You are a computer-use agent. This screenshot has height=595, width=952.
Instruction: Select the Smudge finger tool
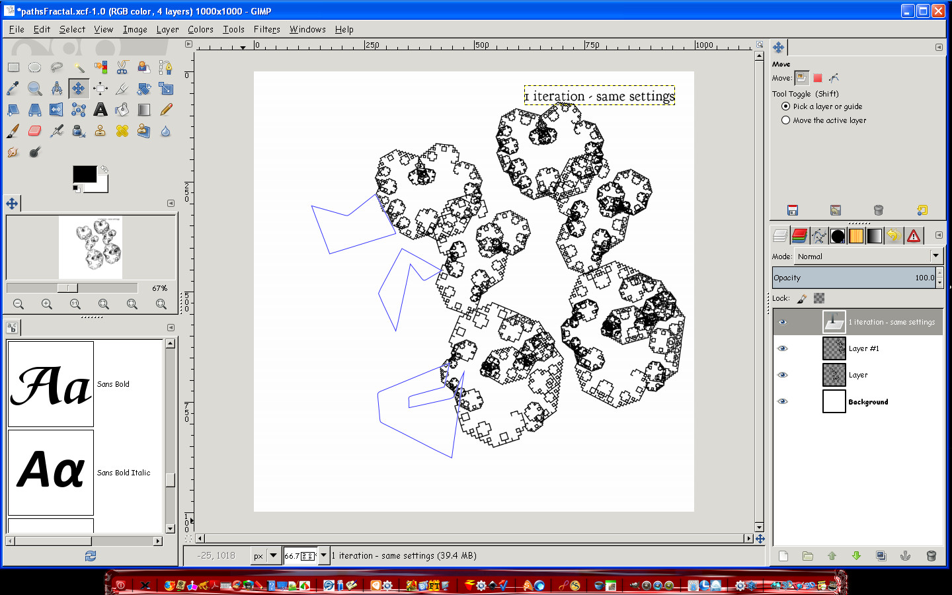click(13, 152)
